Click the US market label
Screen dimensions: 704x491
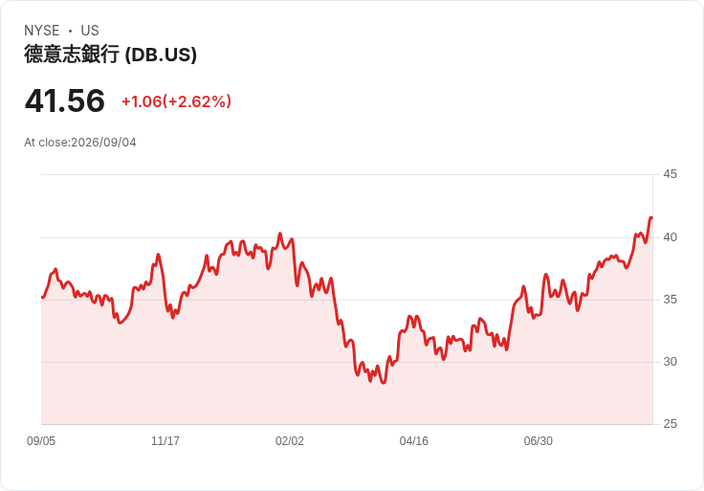point(90,31)
